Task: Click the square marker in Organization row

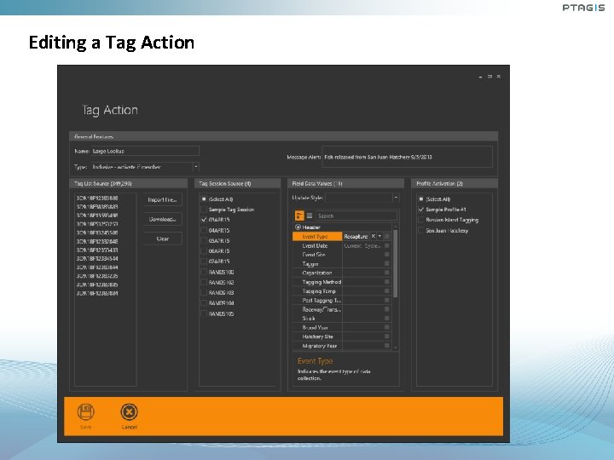Action: coord(387,273)
